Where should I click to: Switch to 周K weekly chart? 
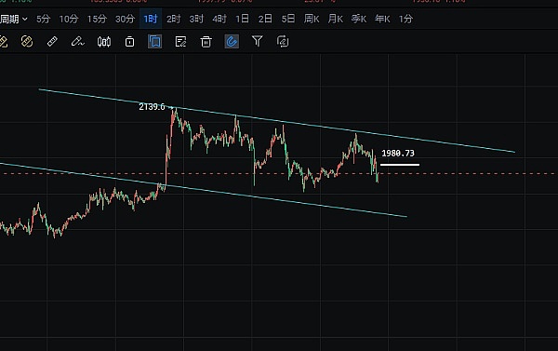[312, 19]
